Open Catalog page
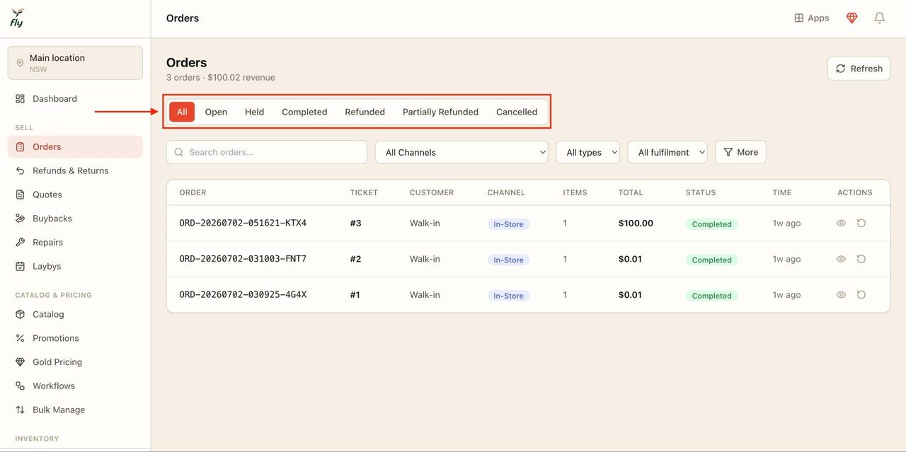This screenshot has height=452, width=906. click(75, 315)
